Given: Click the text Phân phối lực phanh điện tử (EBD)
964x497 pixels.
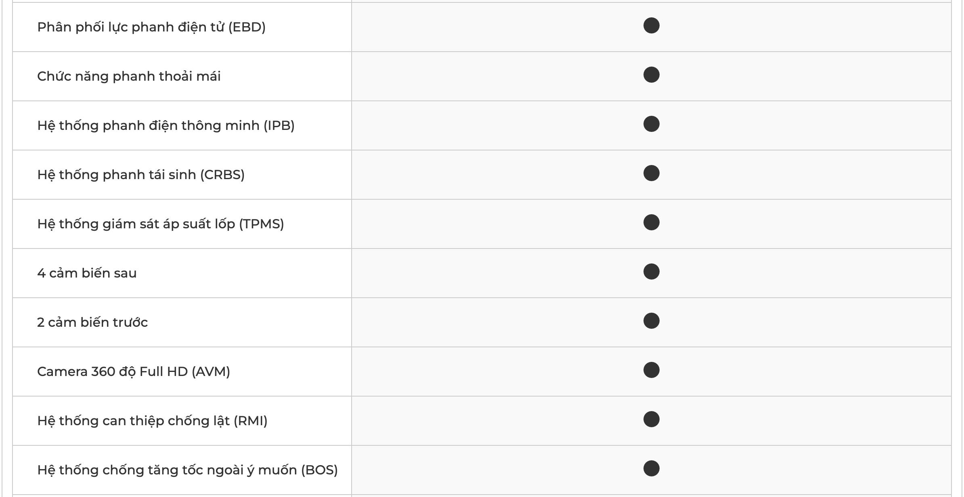Looking at the screenshot, I should (x=151, y=27).
